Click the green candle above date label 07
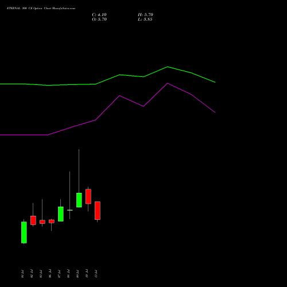This screenshot has height=287, width=287. pyautogui.click(x=61, y=214)
